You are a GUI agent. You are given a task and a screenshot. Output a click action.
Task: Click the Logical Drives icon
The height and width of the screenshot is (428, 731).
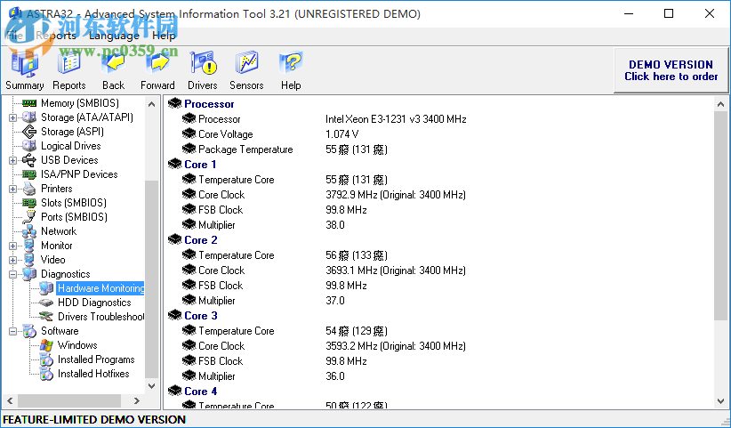tap(29, 146)
